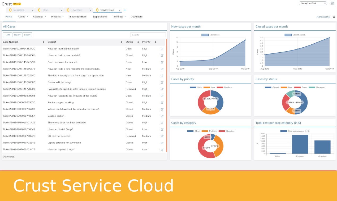
Task: Close the CRM tab
Action: (61, 10)
